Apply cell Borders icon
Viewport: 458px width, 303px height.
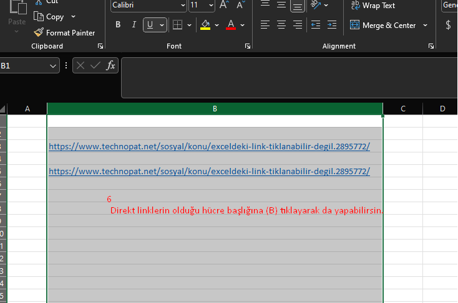pos(177,25)
